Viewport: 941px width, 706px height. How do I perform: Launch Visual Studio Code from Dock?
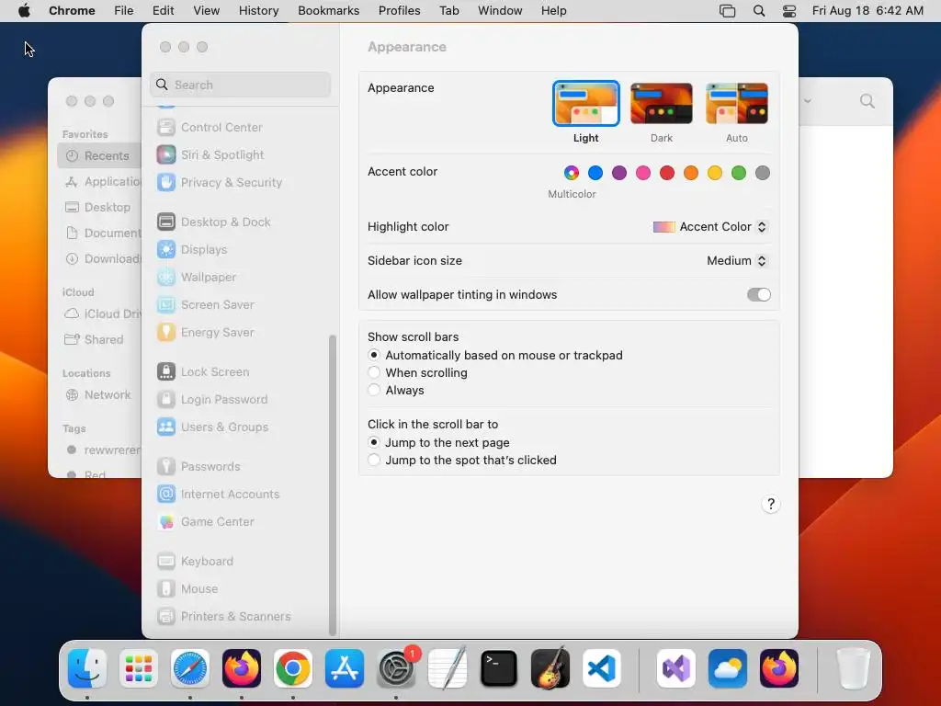[x=602, y=668]
